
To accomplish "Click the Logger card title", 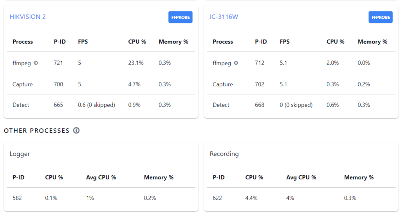I will 20,154.
